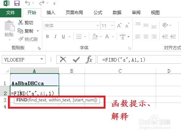Click the 粘贴 paste clipboard icon

click(x=9, y=26)
